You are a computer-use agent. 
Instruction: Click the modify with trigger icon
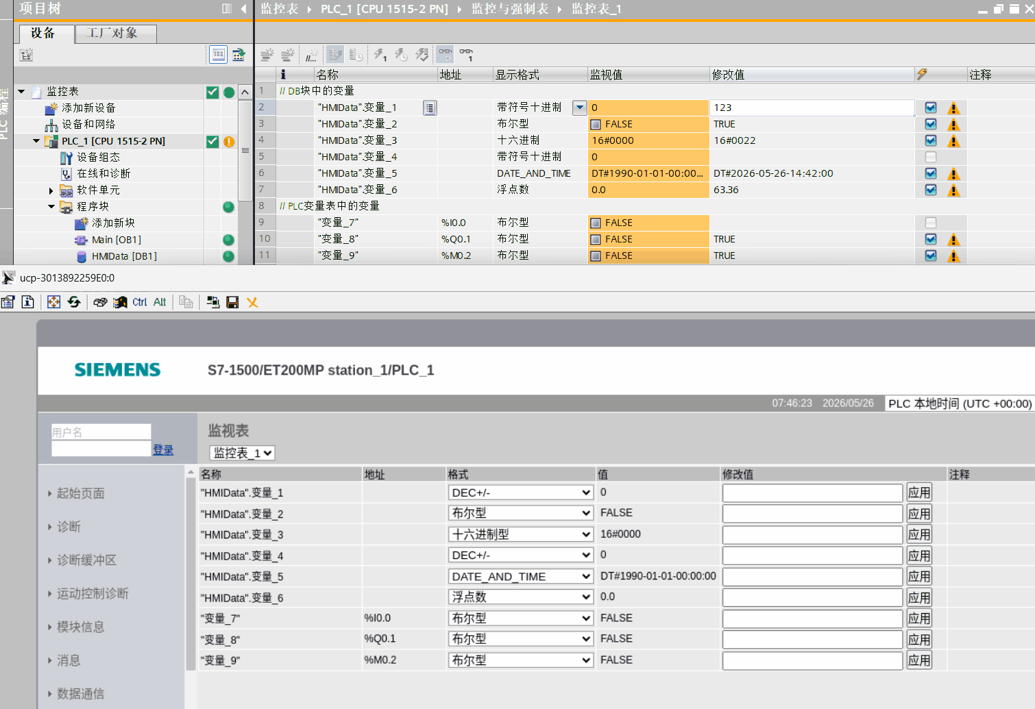(x=402, y=55)
